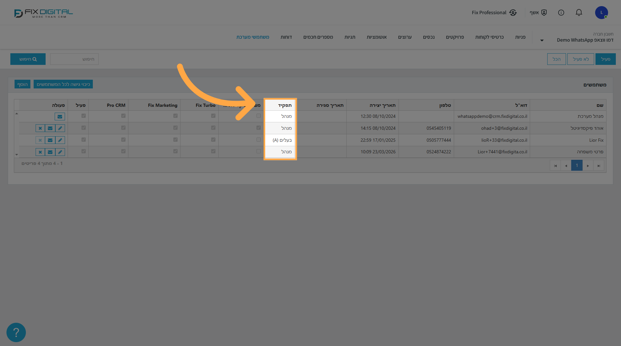
Task: Toggle Fix Marketing for אוהד פיקסדיגיטל
Action: (x=175, y=128)
